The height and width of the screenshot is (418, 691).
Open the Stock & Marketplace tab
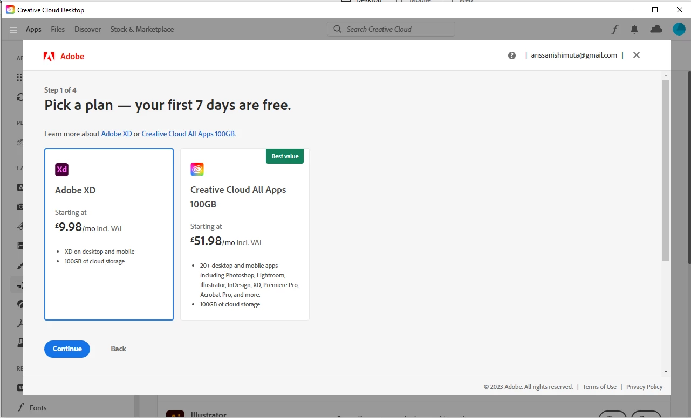(x=142, y=29)
